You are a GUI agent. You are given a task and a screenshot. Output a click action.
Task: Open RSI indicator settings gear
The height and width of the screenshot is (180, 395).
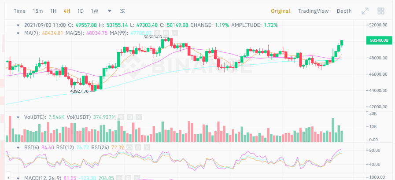(x=138, y=147)
